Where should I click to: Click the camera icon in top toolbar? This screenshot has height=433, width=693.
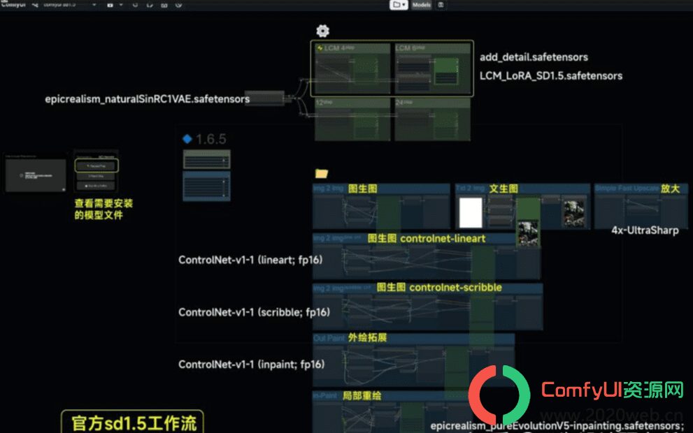click(110, 5)
